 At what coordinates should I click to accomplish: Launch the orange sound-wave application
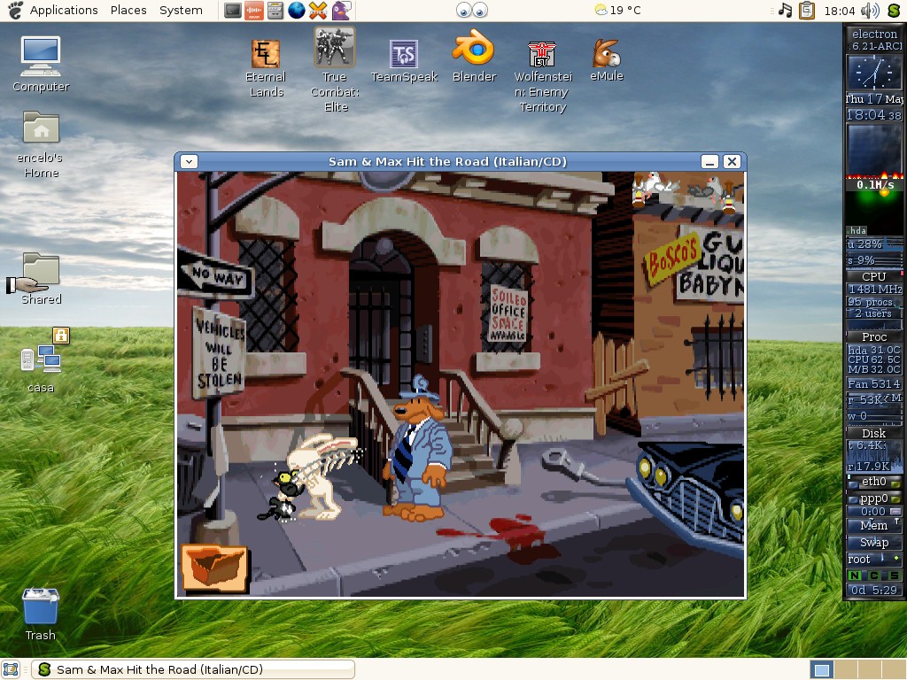coord(254,11)
